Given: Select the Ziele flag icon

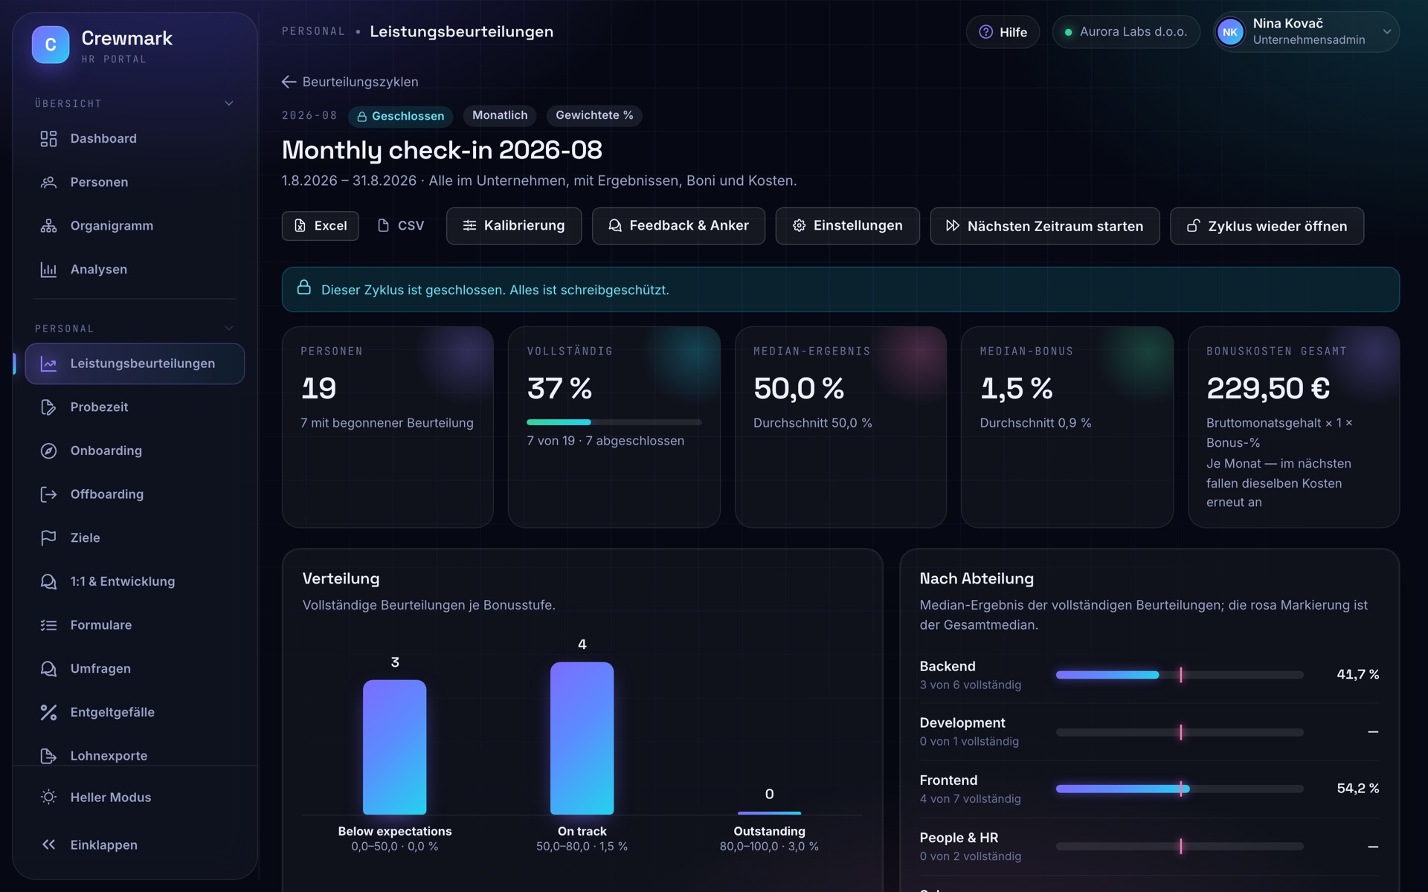Looking at the screenshot, I should tap(48, 538).
